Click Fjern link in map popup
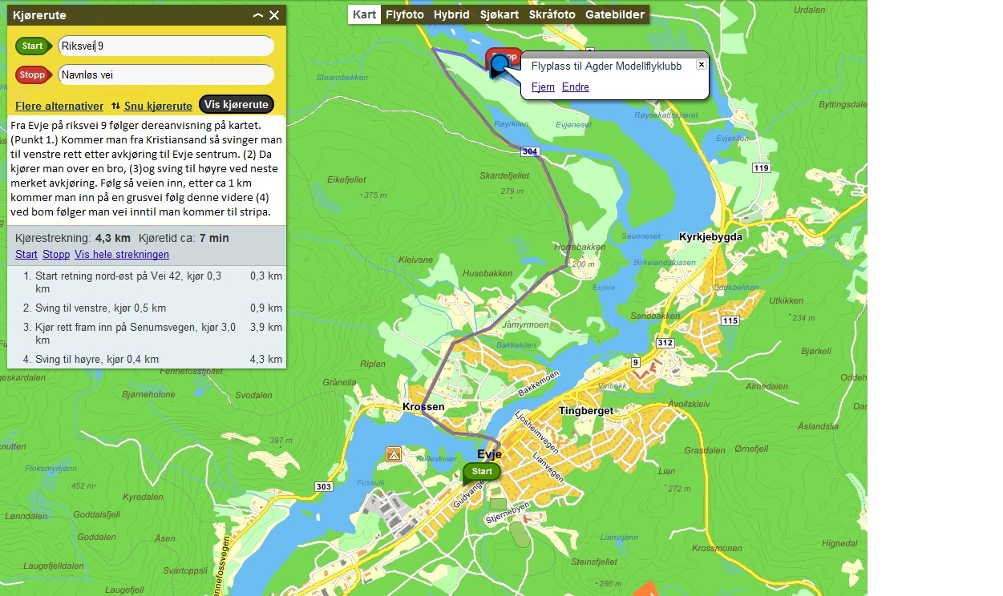This screenshot has width=1003, height=596. [543, 87]
